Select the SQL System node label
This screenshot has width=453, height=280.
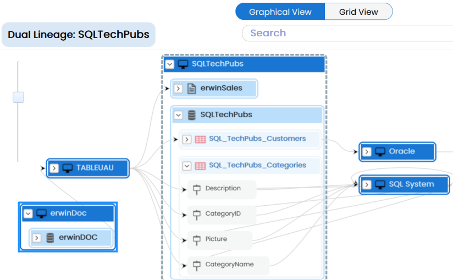point(411,184)
